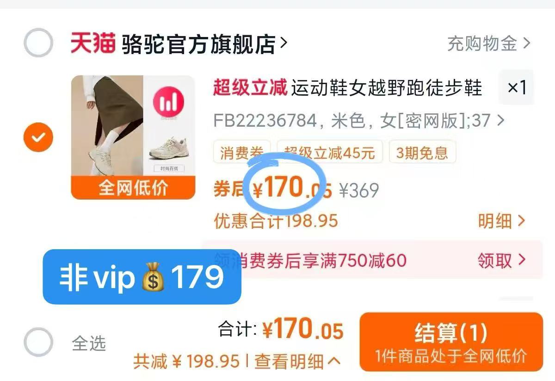The image size is (555, 381).
Task: Tap 领取 to claim the coupon
Action: point(502,260)
